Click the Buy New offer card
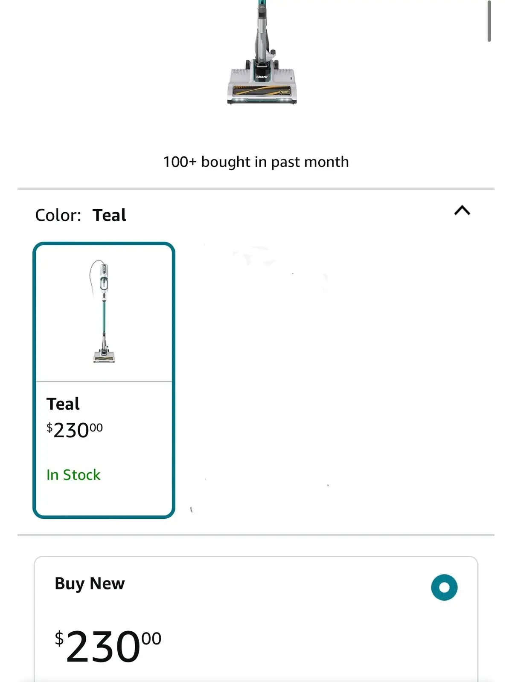 (x=256, y=618)
